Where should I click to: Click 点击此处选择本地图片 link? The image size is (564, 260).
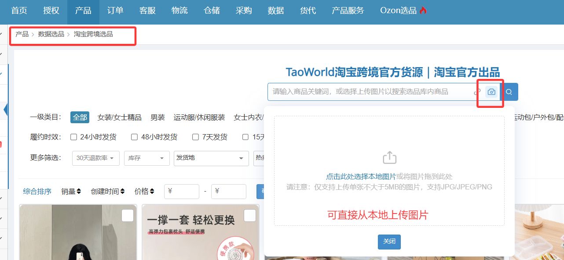pyautogui.click(x=361, y=177)
